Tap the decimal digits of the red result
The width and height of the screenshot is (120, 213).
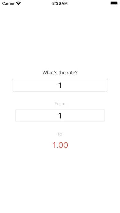click(63, 145)
